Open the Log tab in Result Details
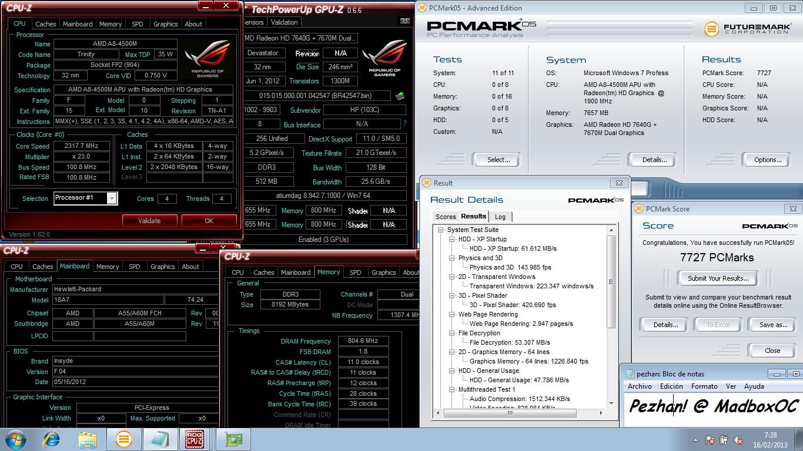Screen dimensions: 803x451 [x=500, y=217]
